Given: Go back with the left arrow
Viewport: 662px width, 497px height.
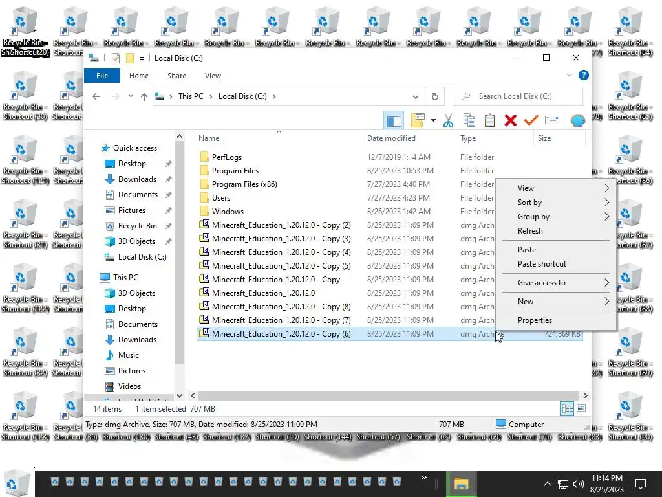Looking at the screenshot, I should click(96, 97).
